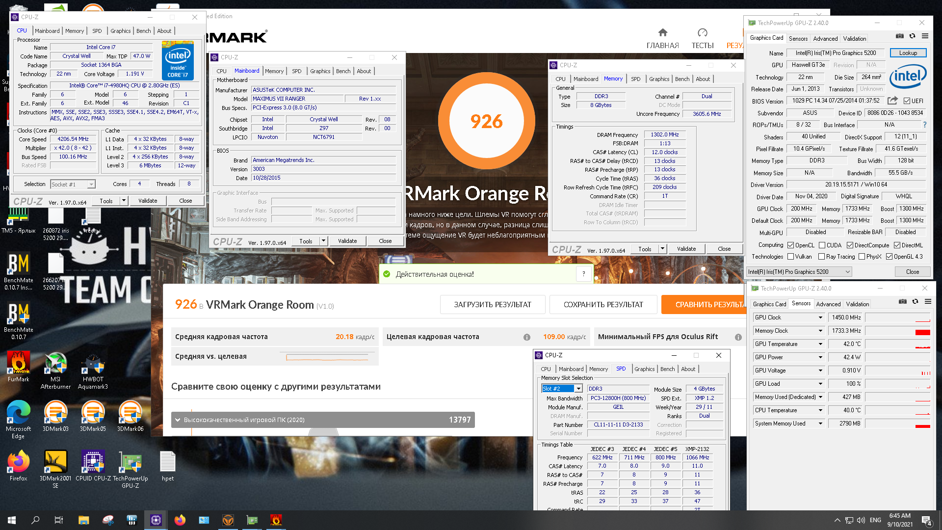This screenshot has width=942, height=530.
Task: Click the question mark on valid score banner
Action: tap(583, 274)
